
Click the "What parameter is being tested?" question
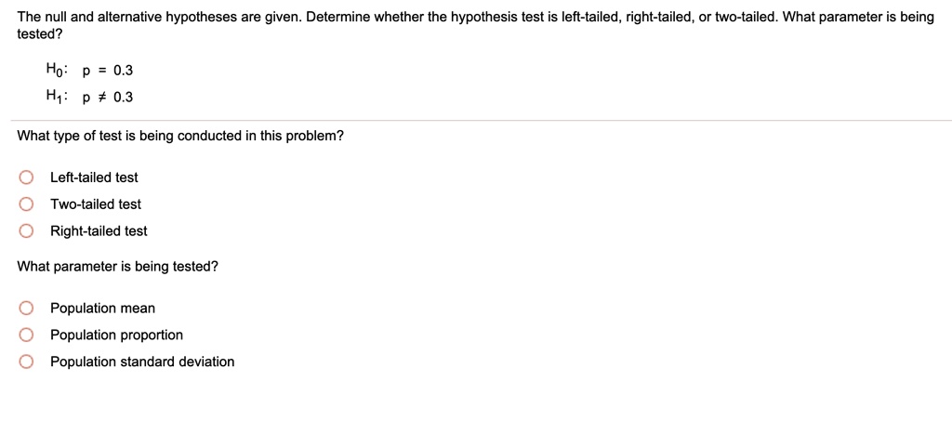[118, 267]
